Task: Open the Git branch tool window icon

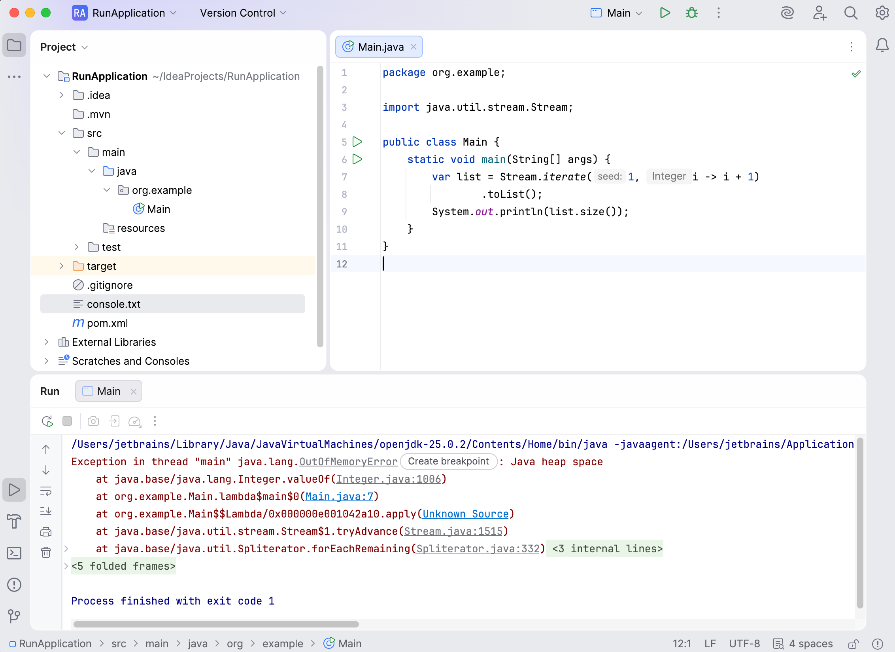Action: (14, 616)
